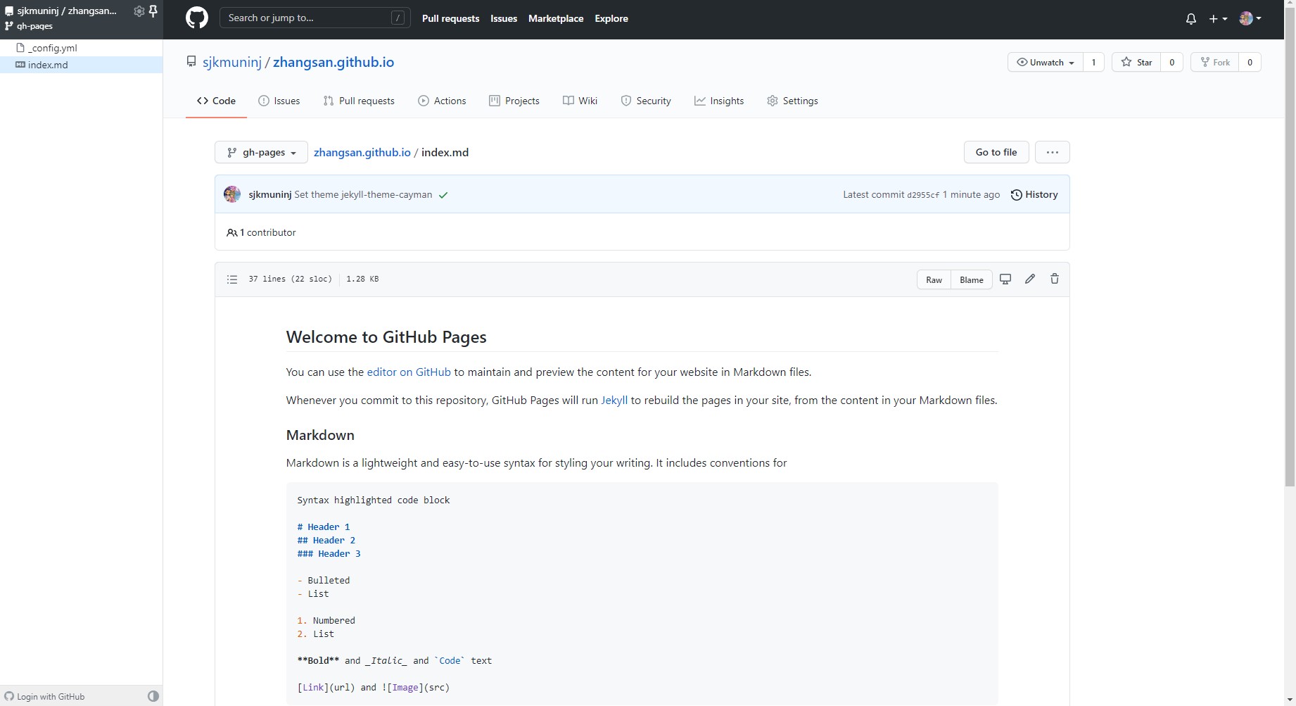Image resolution: width=1296 pixels, height=706 pixels.
Task: Click the green commit status checkmark
Action: pyautogui.click(x=443, y=195)
